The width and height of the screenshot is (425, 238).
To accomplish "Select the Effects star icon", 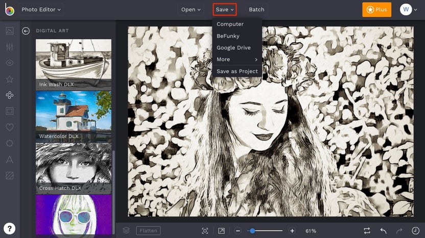I will point(10,79).
